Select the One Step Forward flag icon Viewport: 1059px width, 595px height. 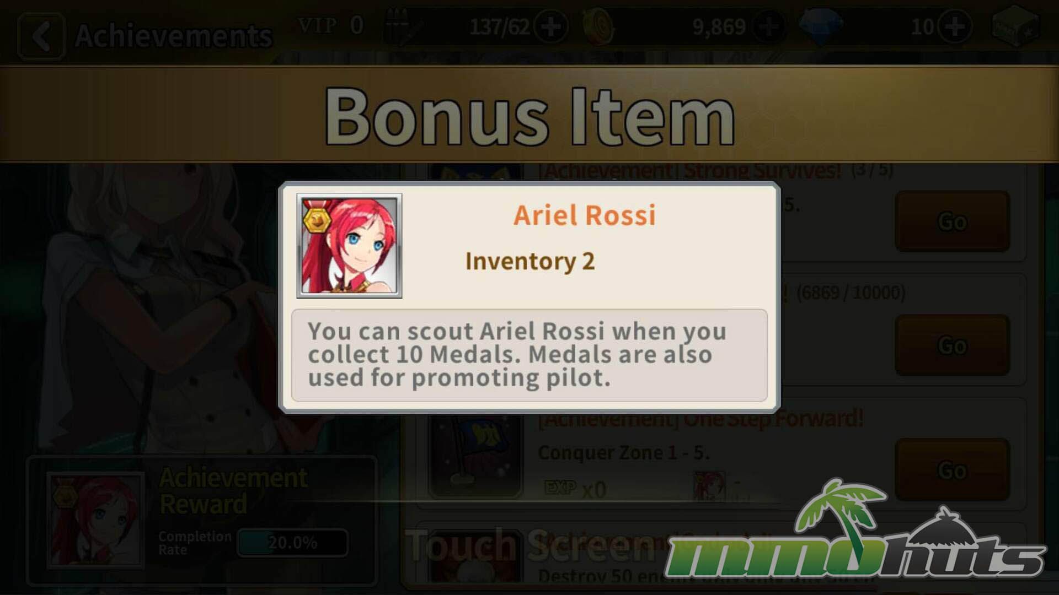coord(475,455)
